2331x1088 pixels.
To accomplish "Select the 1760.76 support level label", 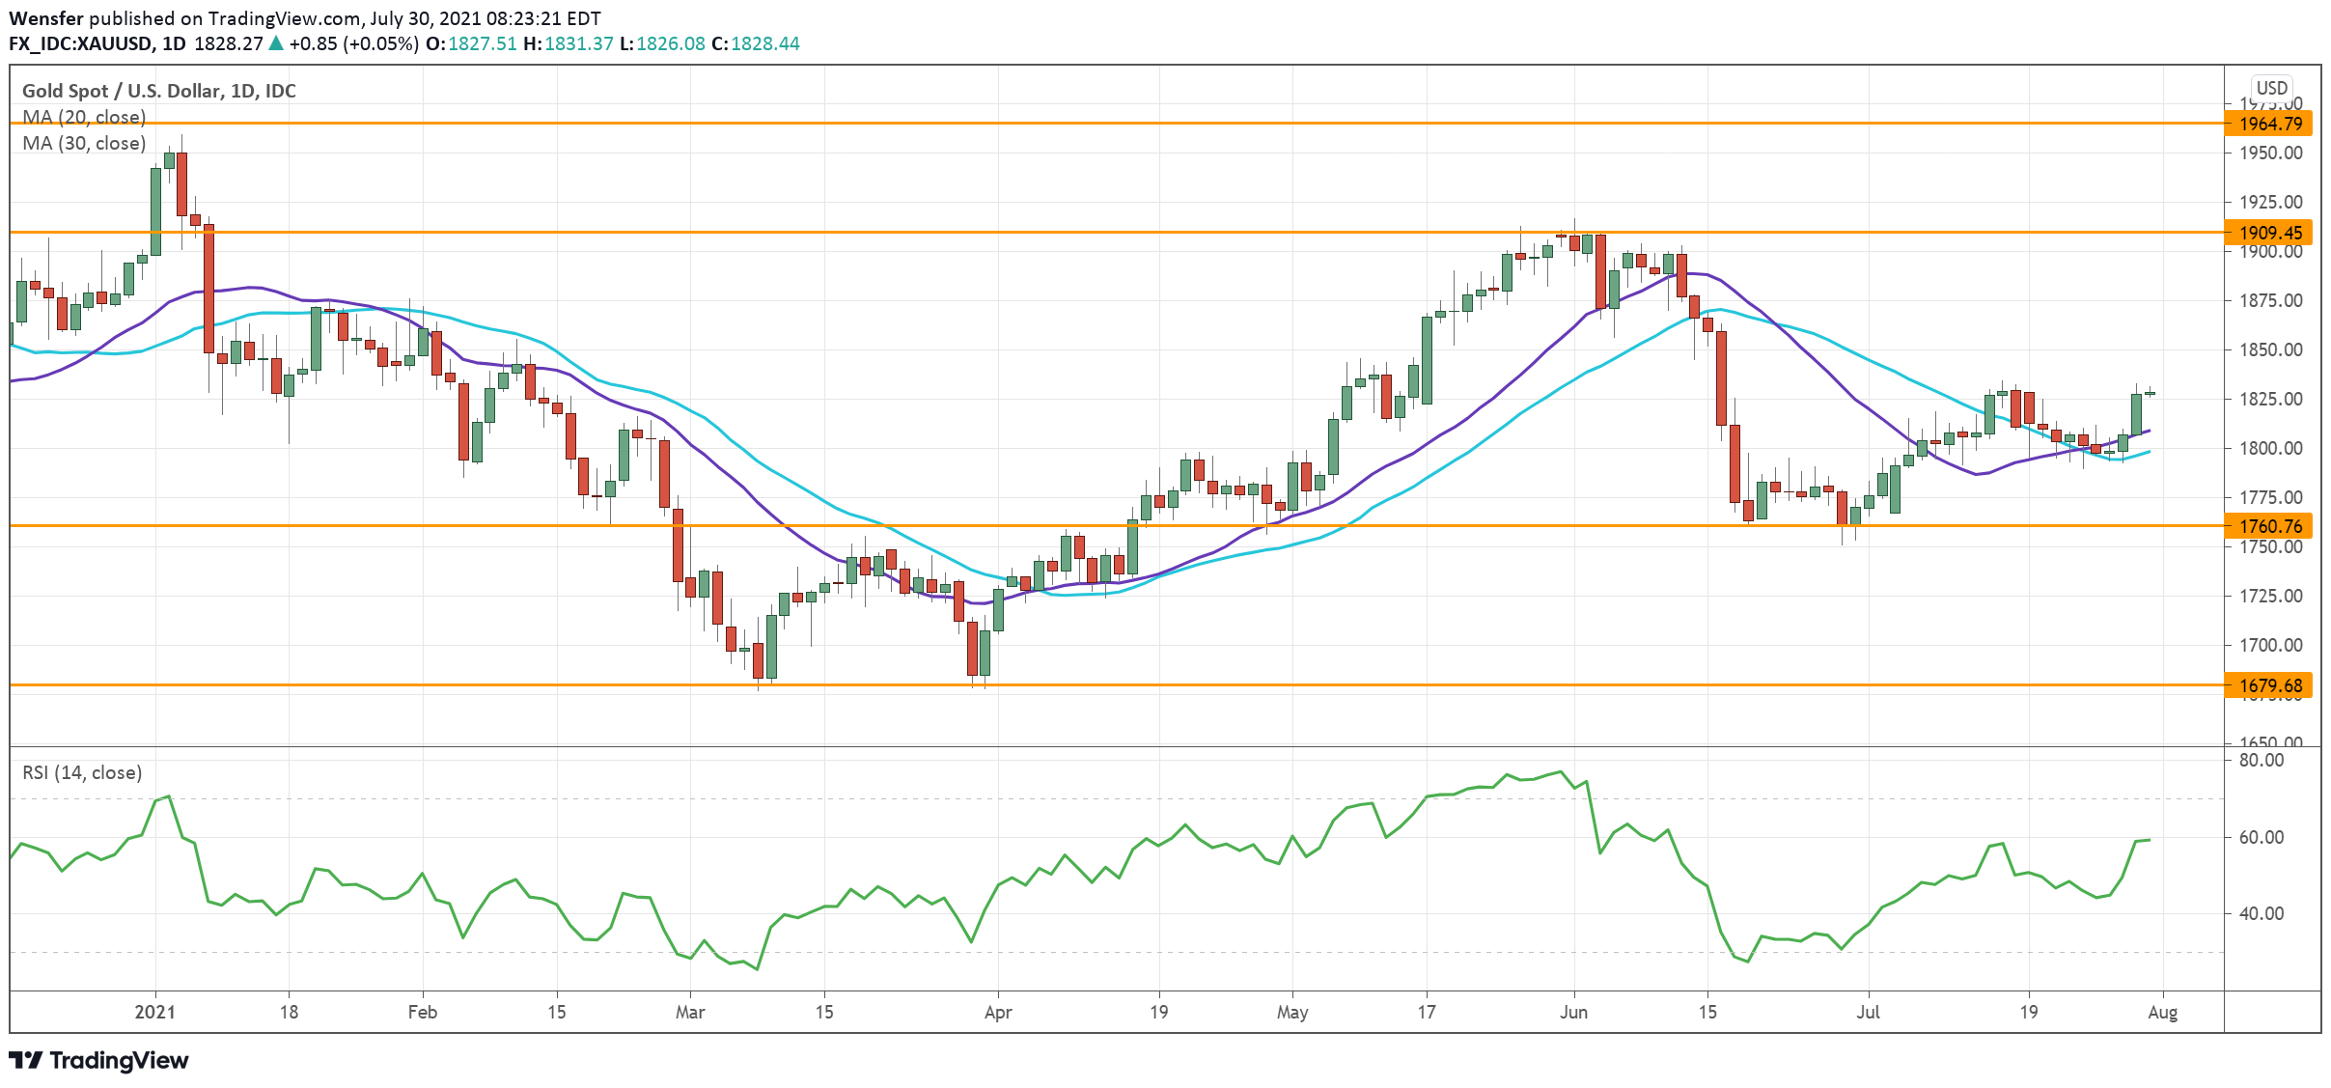I will pyautogui.click(x=2270, y=526).
